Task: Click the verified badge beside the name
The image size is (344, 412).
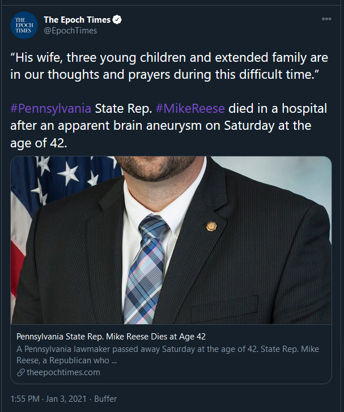Action: tap(117, 20)
